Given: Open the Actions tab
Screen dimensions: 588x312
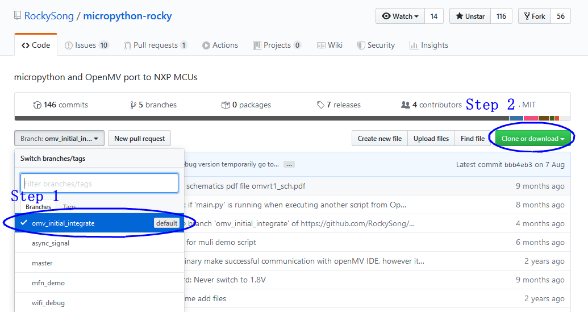Looking at the screenshot, I should point(220,45).
